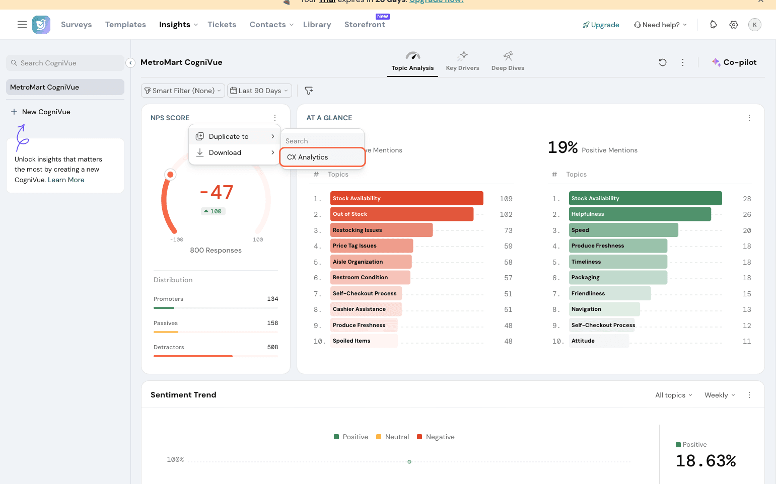Open the Smart Filter dropdown
The height and width of the screenshot is (484, 776).
(183, 91)
